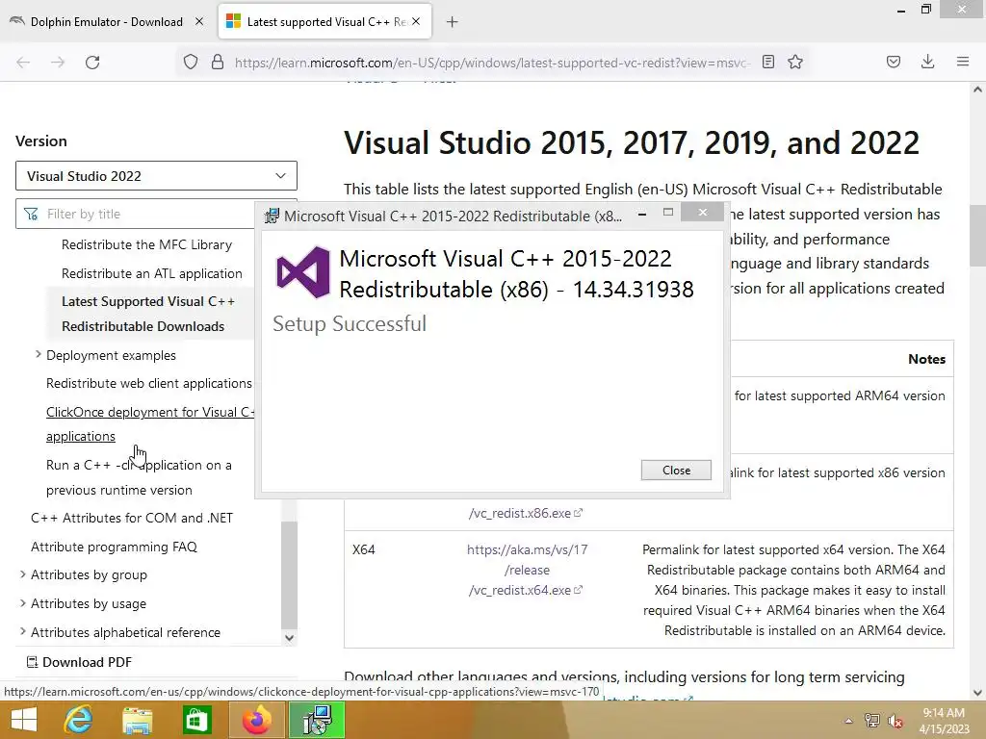This screenshot has height=739, width=986.
Task: Expand Attributes alphabetical reference
Action: pos(23,631)
